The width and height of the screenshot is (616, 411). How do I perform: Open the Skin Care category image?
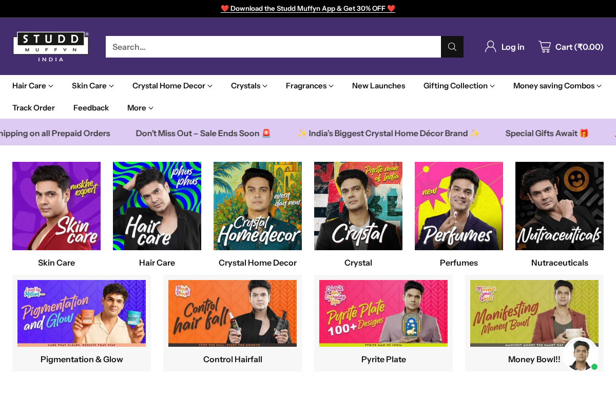[56, 206]
